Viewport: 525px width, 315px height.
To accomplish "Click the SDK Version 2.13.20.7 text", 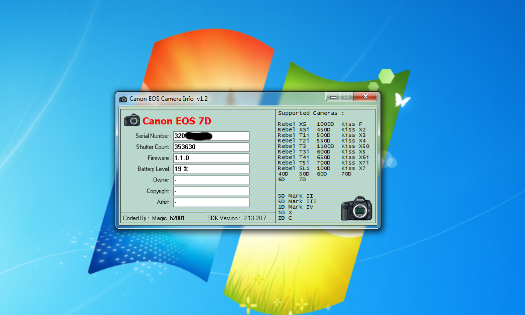I will [x=238, y=218].
